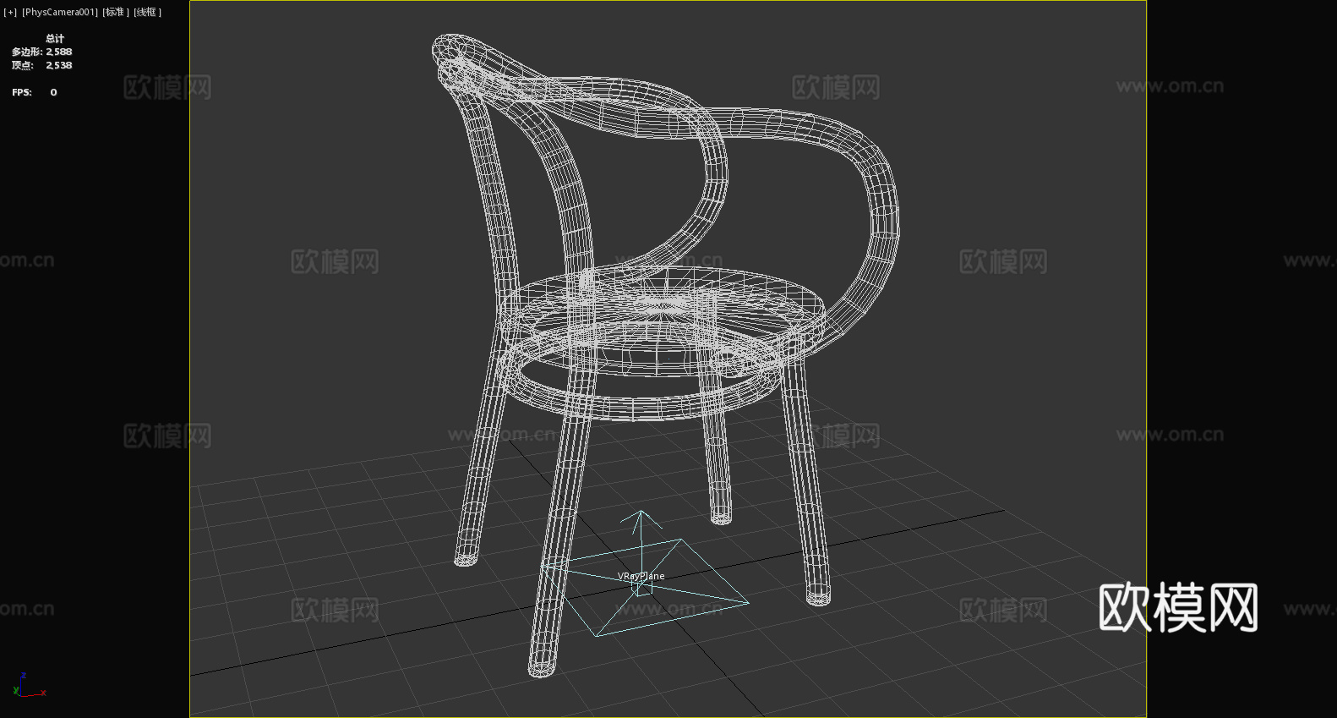Open the 标准 shading quality menu
The height and width of the screenshot is (718, 1337).
click(116, 12)
